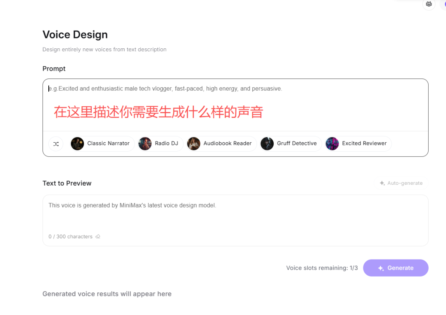Screen dimensions: 446x315
Task: Click the sparkle icon in Generate button
Action: pyautogui.click(x=381, y=268)
